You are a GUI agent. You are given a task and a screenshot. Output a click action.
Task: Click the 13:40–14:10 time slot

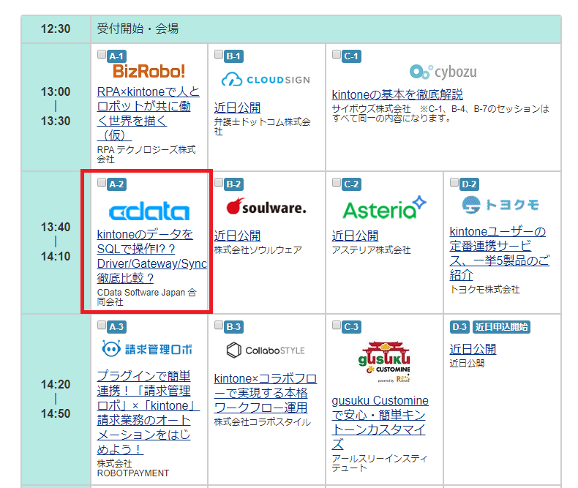point(56,241)
